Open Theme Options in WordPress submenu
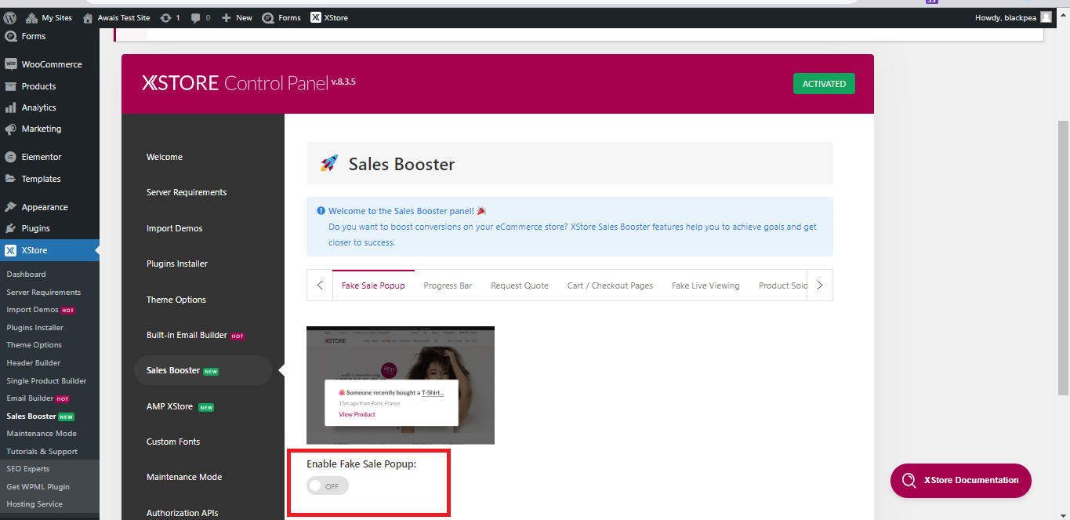 coord(34,345)
